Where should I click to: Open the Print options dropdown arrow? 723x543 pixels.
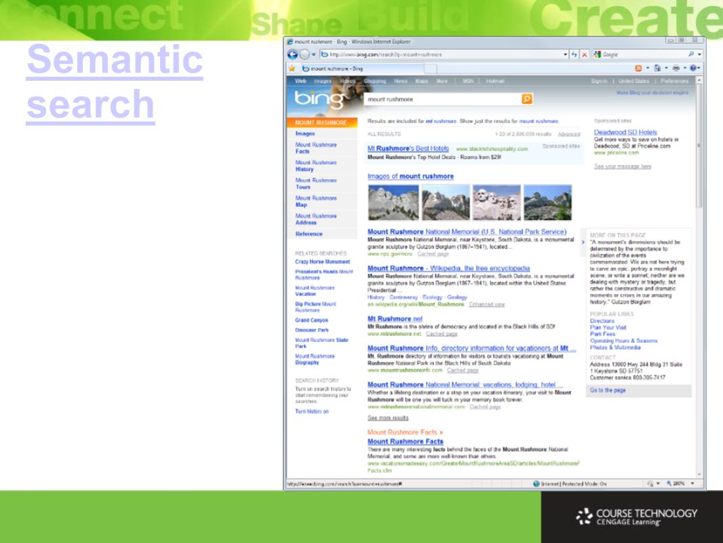pyautogui.click(x=685, y=69)
